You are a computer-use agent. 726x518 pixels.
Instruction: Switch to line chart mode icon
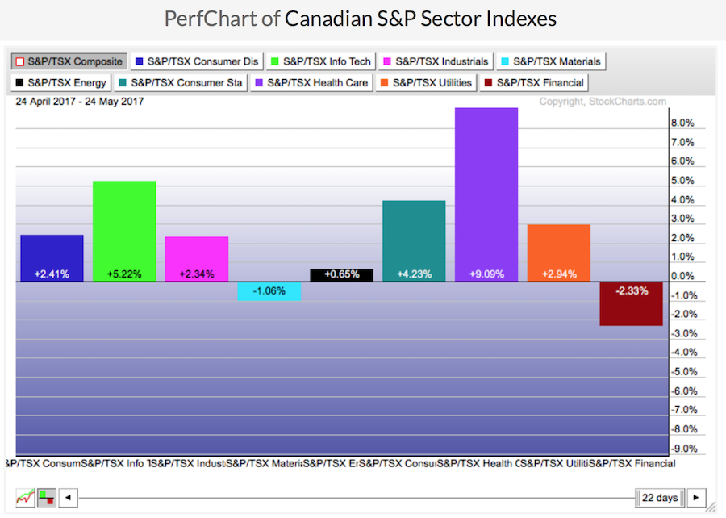25,497
